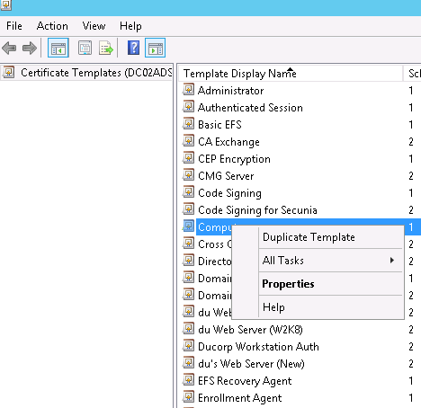Click schema version 1 in Administrator row

pyautogui.click(x=411, y=91)
